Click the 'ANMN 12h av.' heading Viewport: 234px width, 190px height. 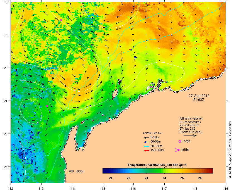[152, 133]
